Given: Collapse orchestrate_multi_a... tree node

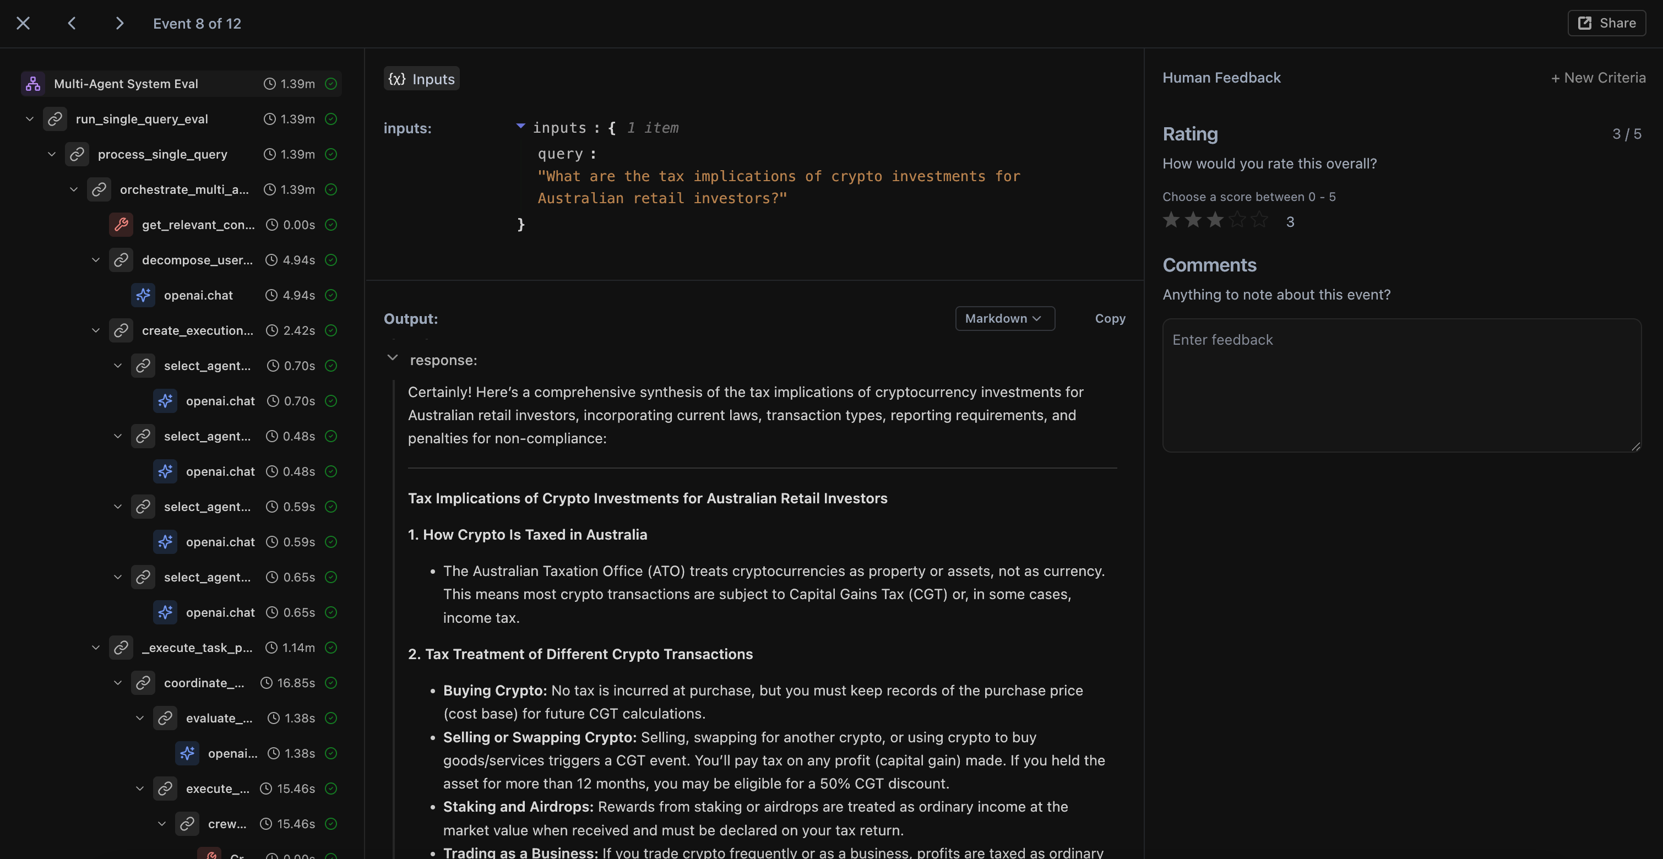Looking at the screenshot, I should [74, 189].
